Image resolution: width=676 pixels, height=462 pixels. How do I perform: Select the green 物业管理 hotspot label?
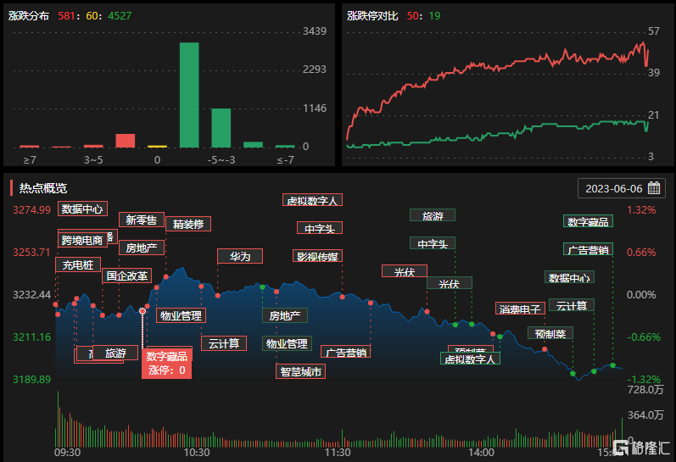coord(287,343)
